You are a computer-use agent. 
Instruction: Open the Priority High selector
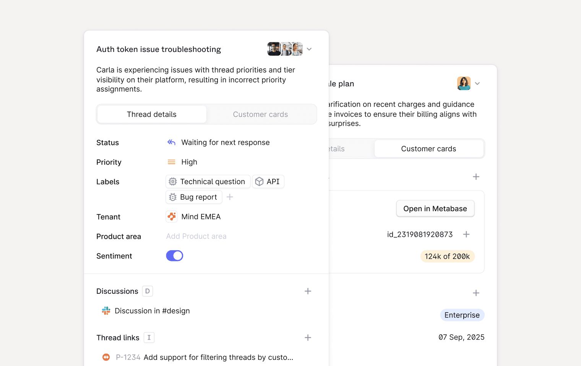click(x=189, y=162)
